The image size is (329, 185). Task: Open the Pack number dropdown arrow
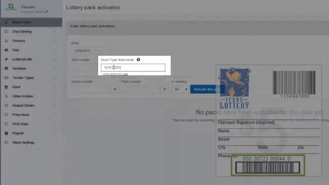(x=164, y=89)
